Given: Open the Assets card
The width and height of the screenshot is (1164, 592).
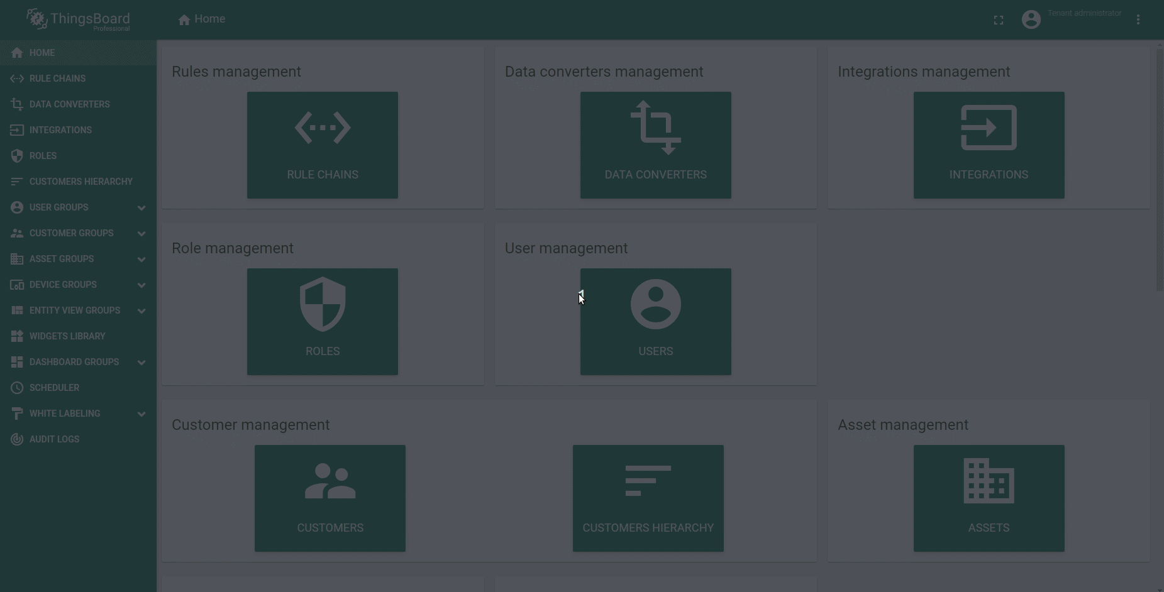Looking at the screenshot, I should coord(989,498).
